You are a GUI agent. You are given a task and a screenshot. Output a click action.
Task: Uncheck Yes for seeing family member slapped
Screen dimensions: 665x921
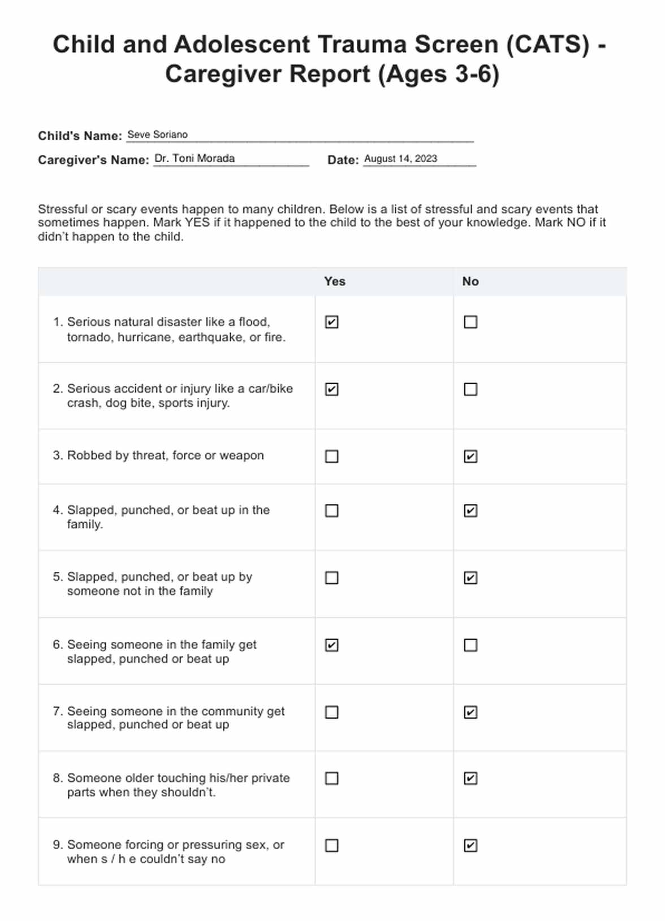[332, 645]
